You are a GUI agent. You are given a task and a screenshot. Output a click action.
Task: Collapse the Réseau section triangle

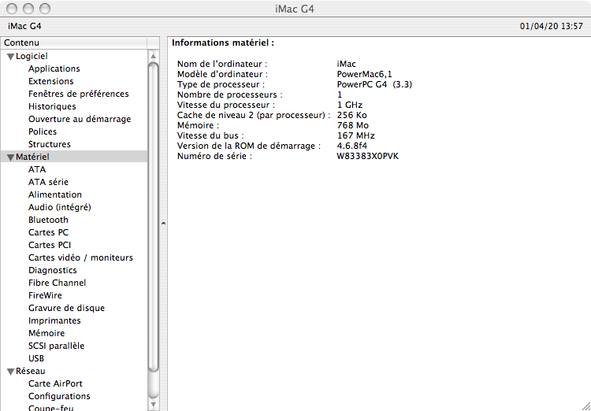[x=10, y=372]
